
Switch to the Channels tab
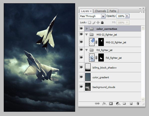100,11
